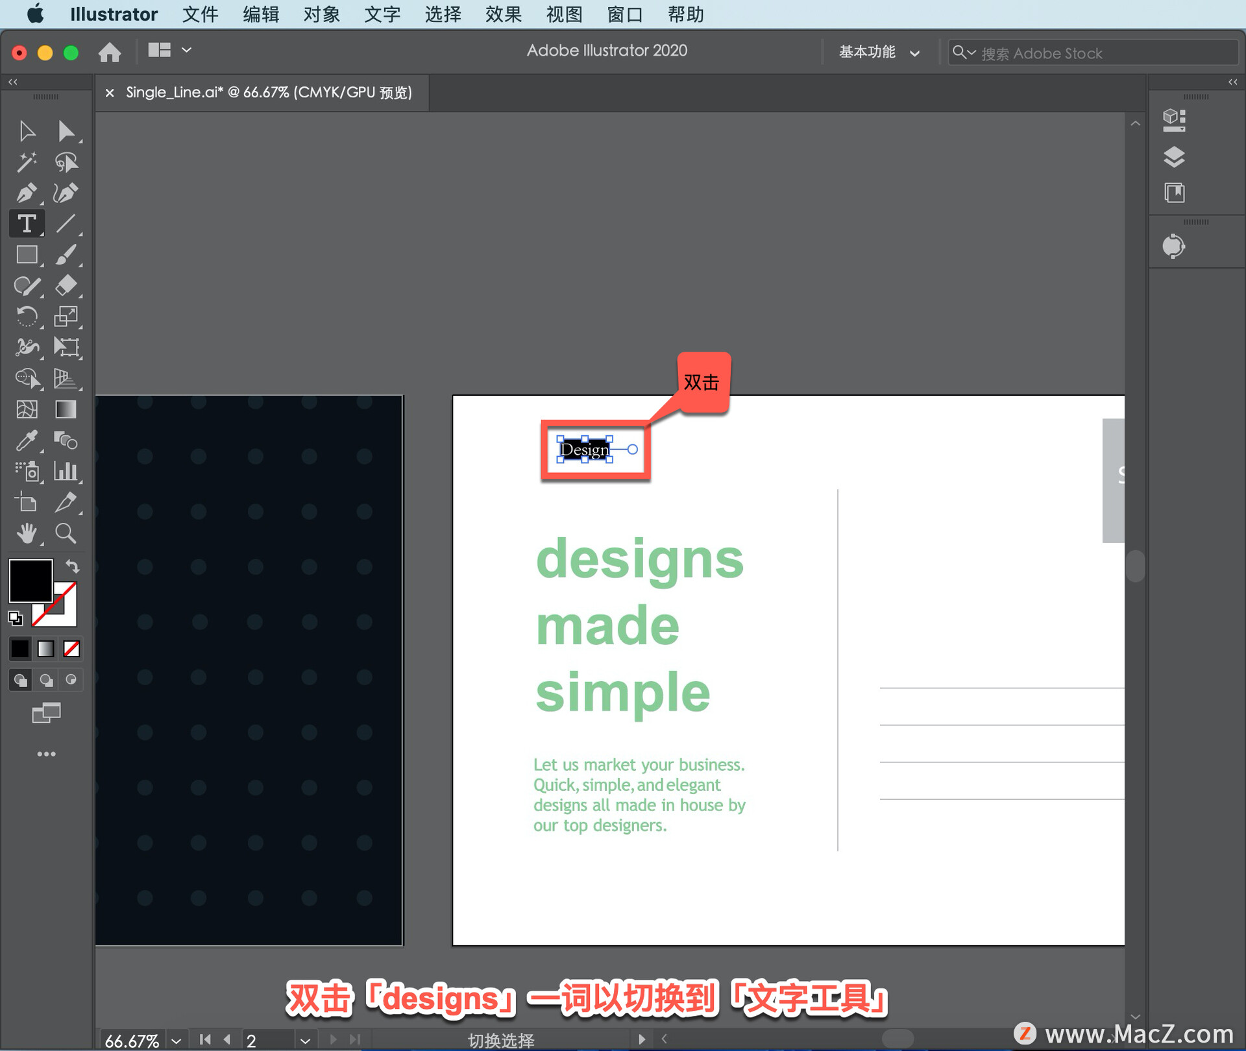
Task: Select the Zoom magnifier tool
Action: coord(66,533)
